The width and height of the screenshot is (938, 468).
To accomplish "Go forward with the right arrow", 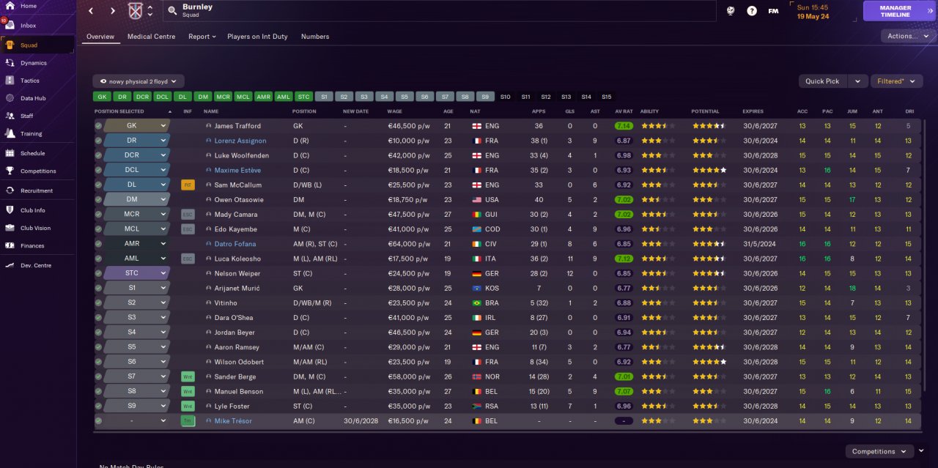I will tap(112, 11).
